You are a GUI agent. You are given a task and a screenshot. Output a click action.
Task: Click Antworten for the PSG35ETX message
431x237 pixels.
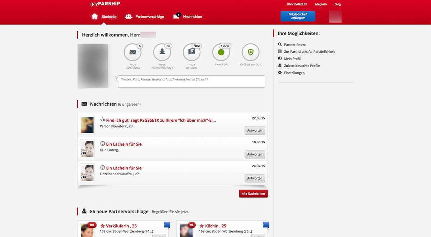(255, 130)
